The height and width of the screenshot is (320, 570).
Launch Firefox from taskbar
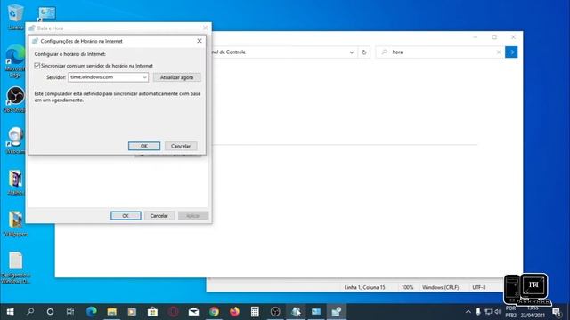tap(234, 312)
